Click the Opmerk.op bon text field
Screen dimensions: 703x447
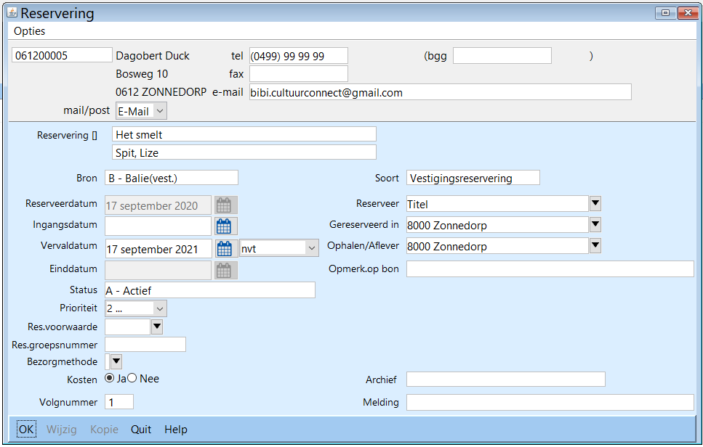tap(550, 269)
